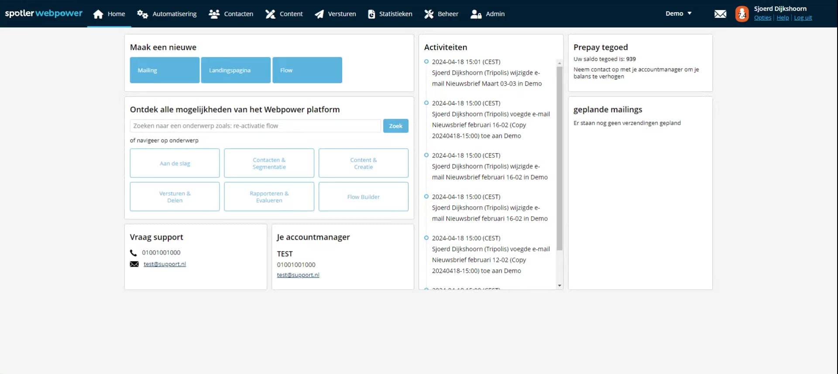Click the Contacten people icon
Viewport: 838px width, 374px height.
[214, 14]
